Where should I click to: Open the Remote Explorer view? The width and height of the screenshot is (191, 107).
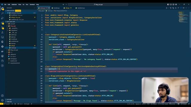(x=2, y=37)
